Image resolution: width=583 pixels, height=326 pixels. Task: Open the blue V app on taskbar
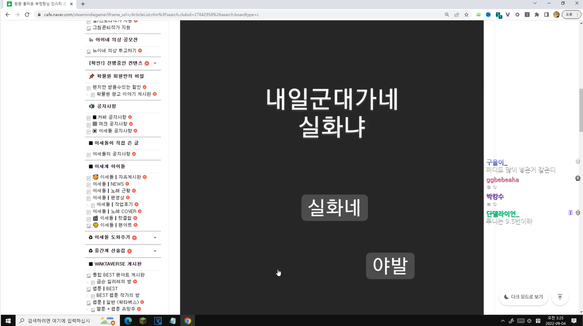click(158, 321)
